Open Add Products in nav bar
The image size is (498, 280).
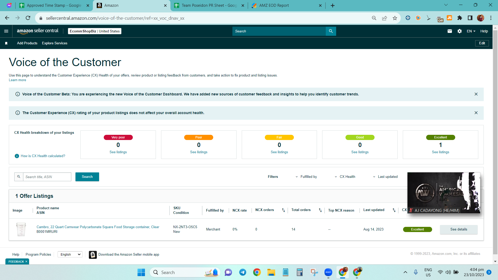point(27,43)
